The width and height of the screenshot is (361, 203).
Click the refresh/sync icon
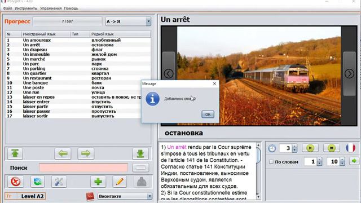click(x=38, y=182)
